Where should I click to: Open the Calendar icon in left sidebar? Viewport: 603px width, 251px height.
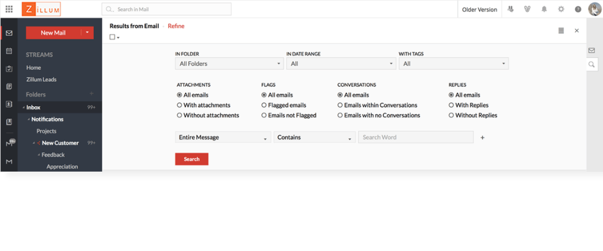point(9,51)
